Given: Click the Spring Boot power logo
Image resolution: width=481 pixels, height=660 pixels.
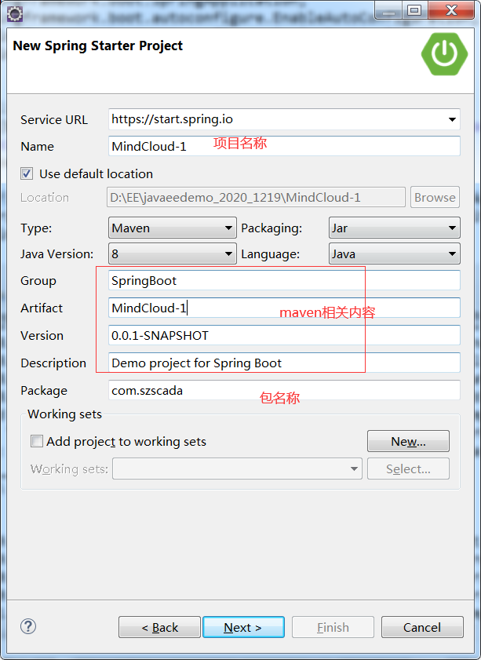Looking at the screenshot, I should tap(444, 54).
